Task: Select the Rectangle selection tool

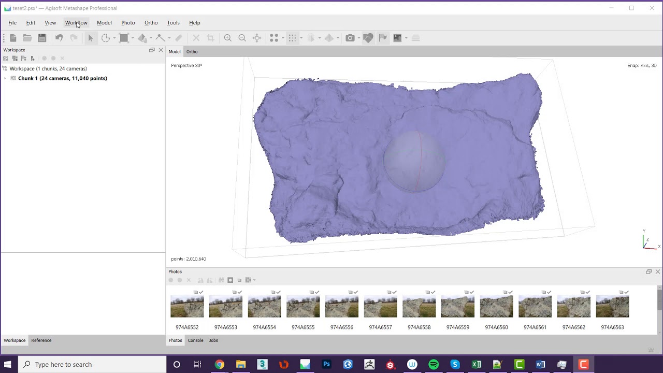Action: (124, 38)
